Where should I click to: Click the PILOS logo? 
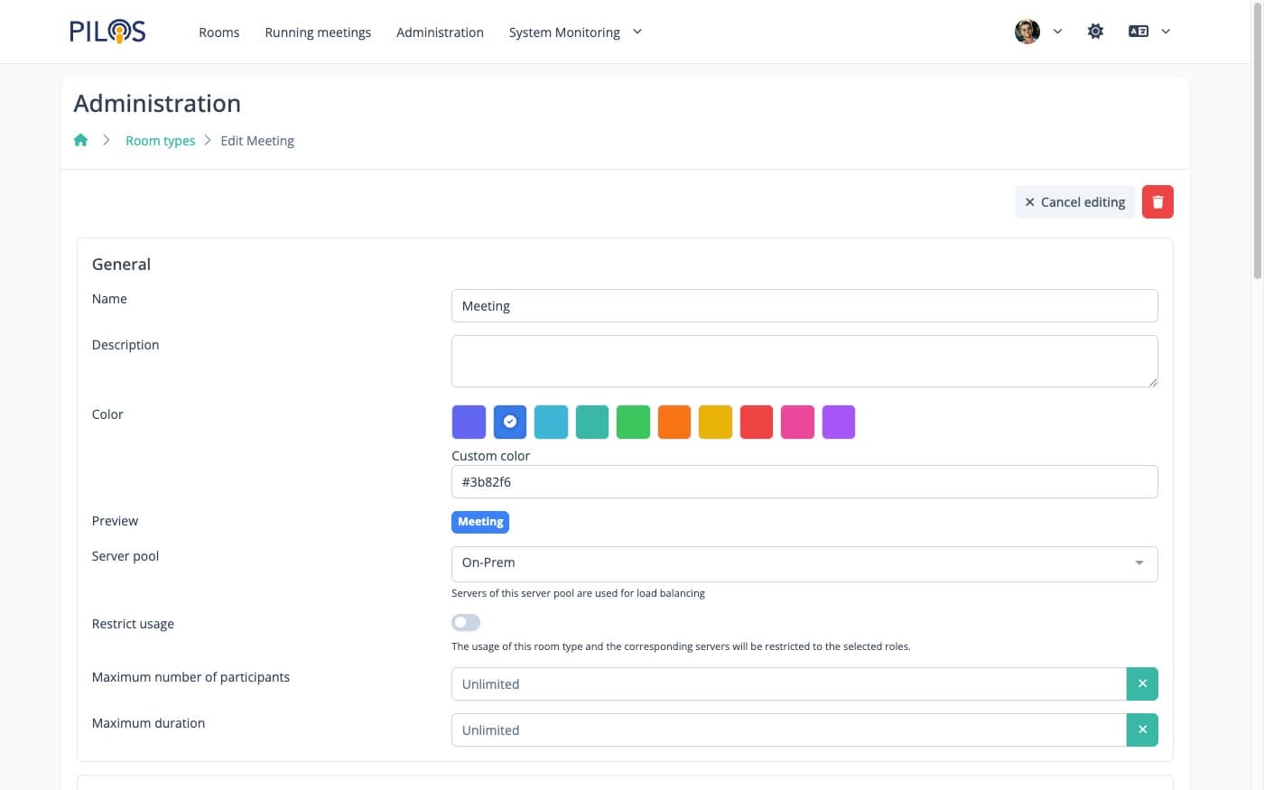click(x=107, y=32)
